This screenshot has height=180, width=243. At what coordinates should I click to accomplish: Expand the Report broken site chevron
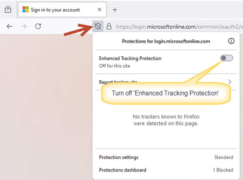pos(230,82)
